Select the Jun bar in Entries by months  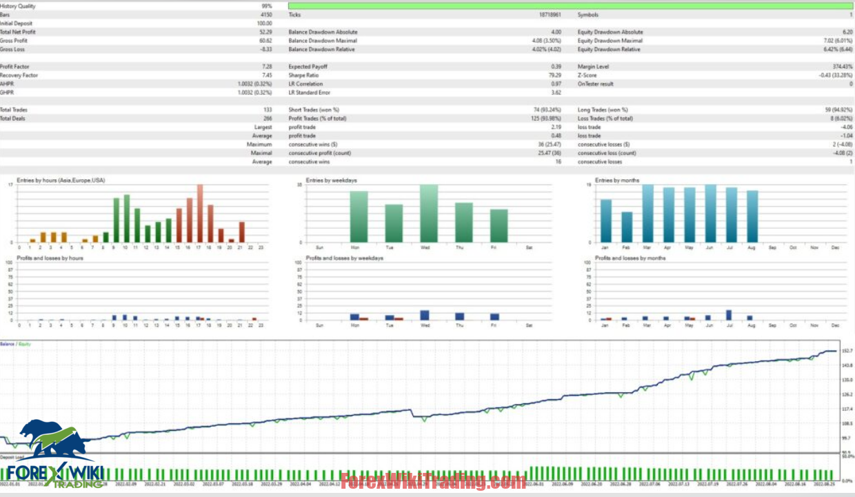click(x=710, y=214)
